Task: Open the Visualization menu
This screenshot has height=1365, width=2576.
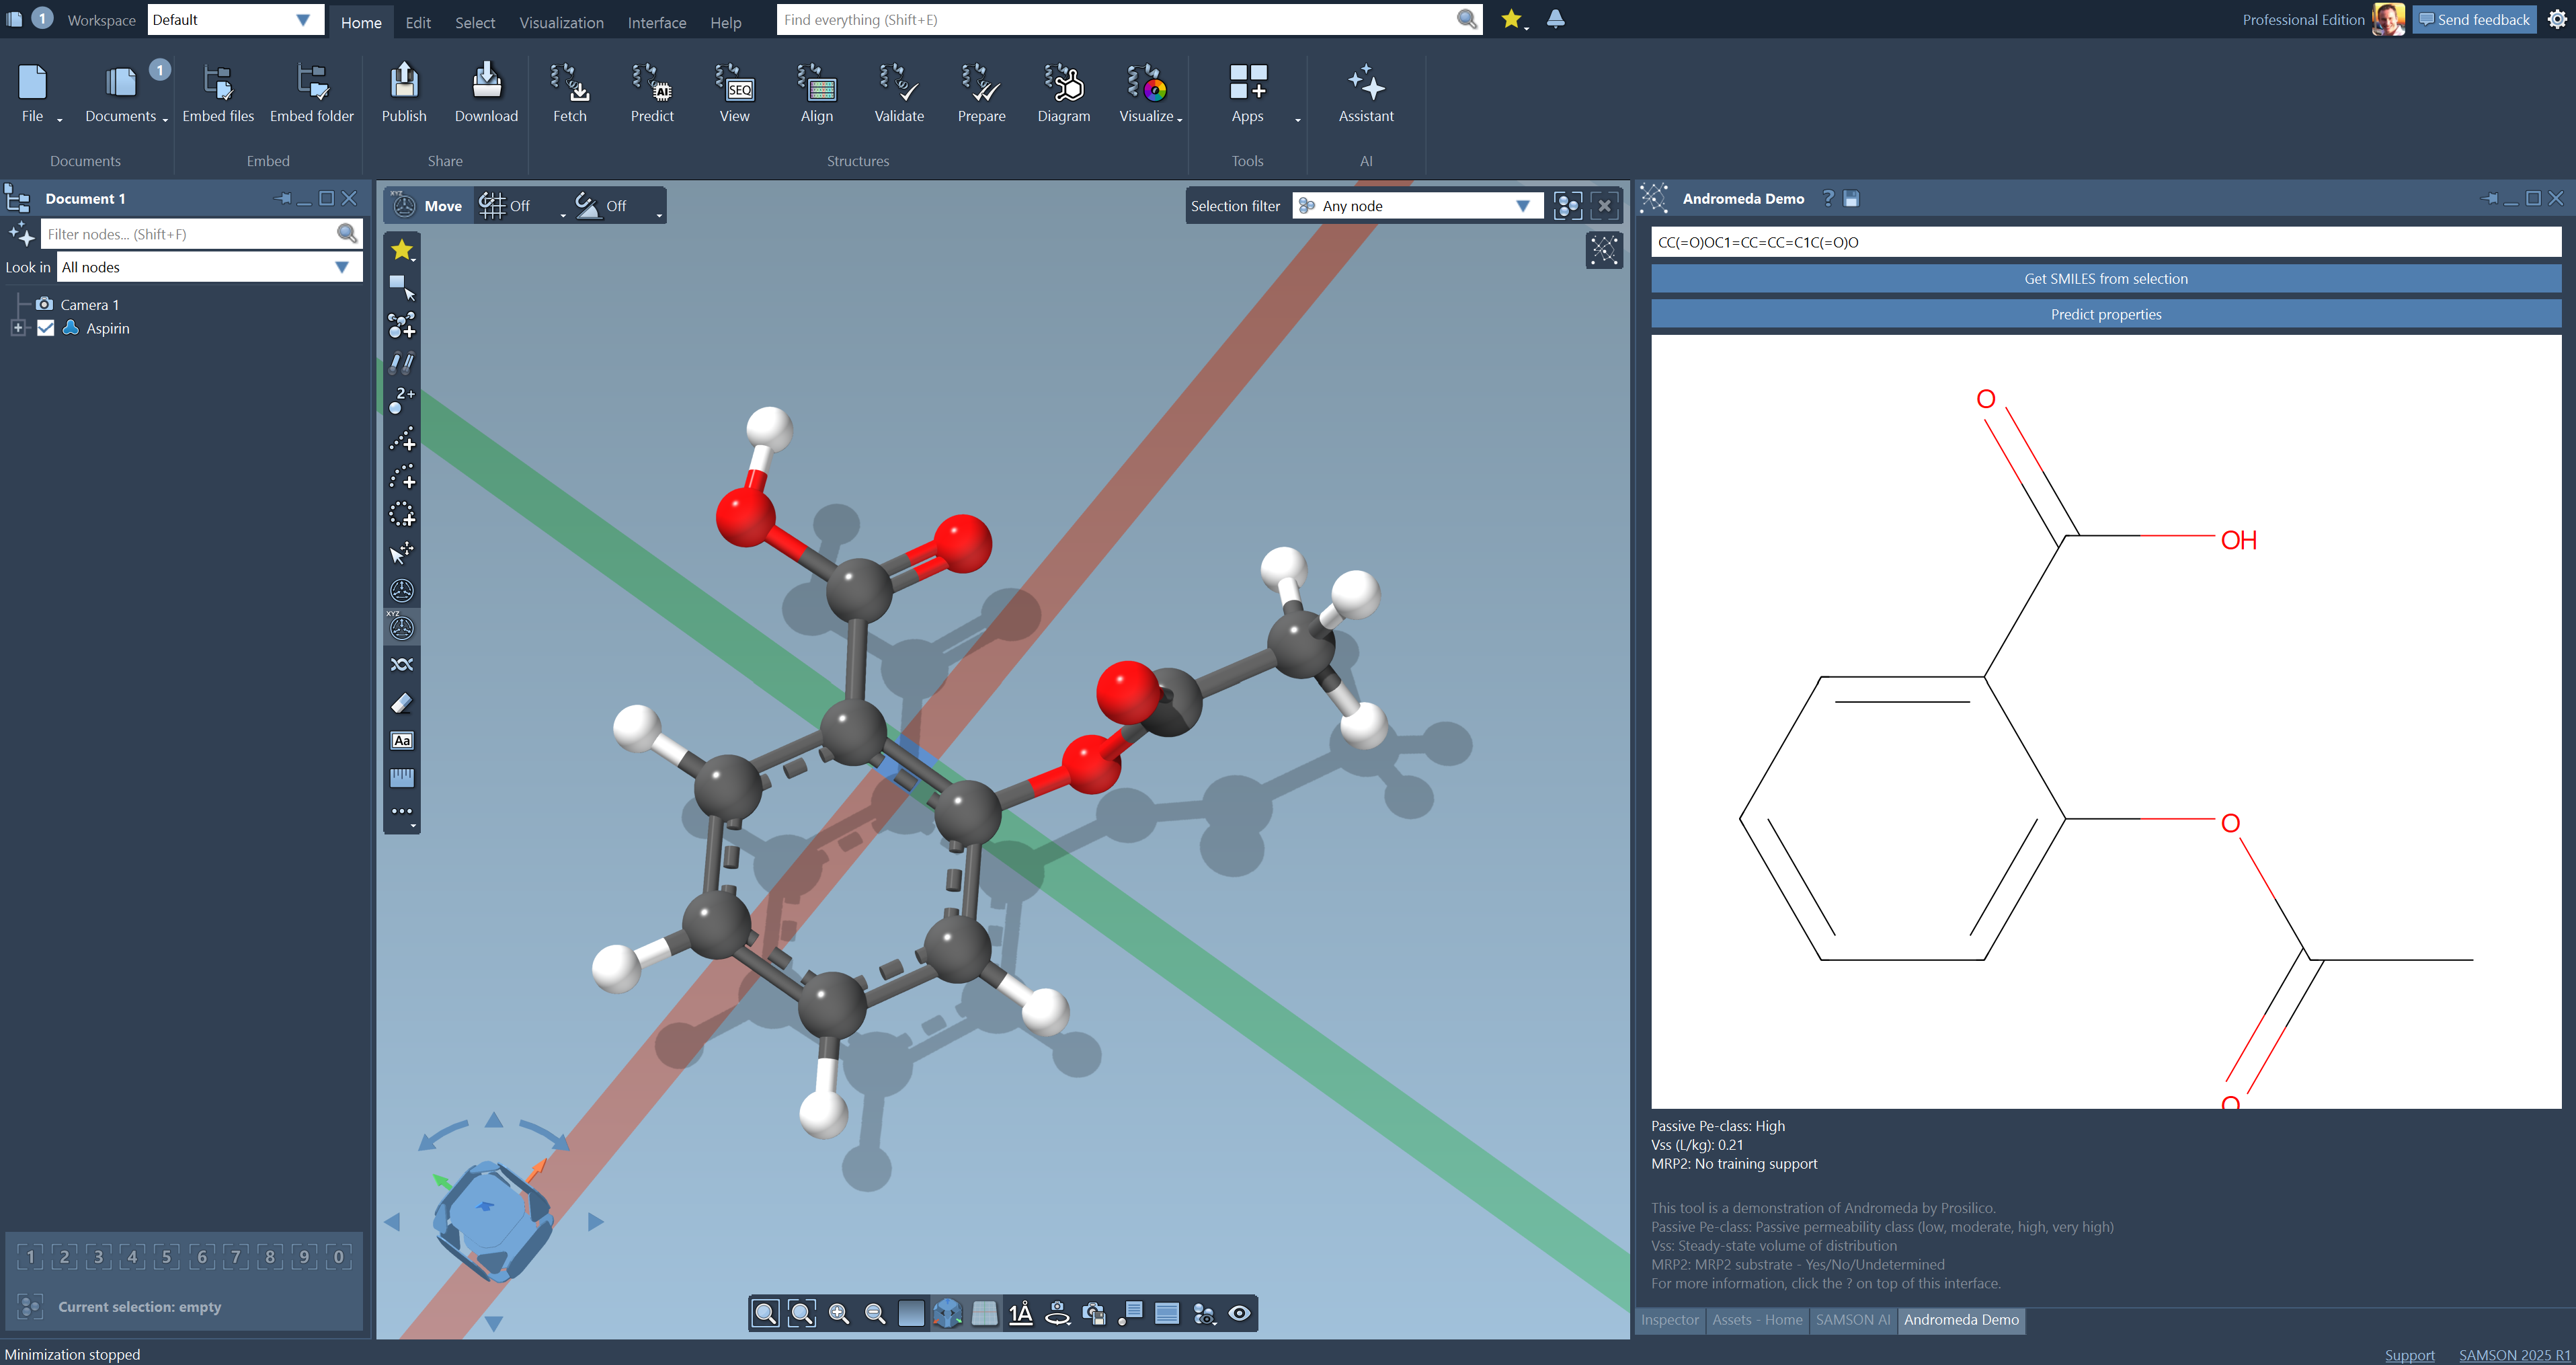Action: (x=561, y=22)
